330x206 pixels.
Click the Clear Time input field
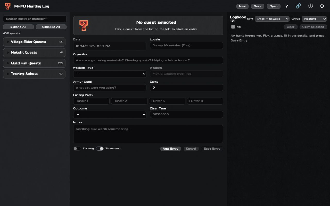(x=187, y=114)
